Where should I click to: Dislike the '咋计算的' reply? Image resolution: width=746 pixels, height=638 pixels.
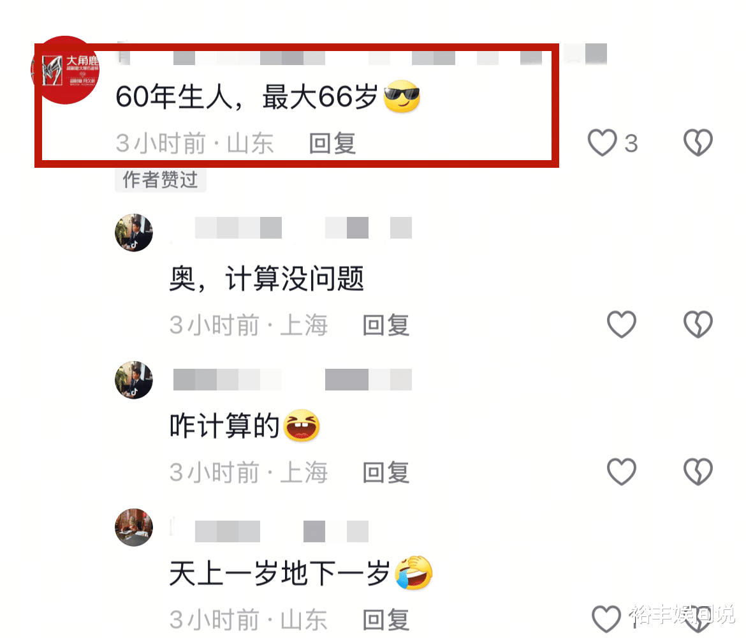click(698, 471)
